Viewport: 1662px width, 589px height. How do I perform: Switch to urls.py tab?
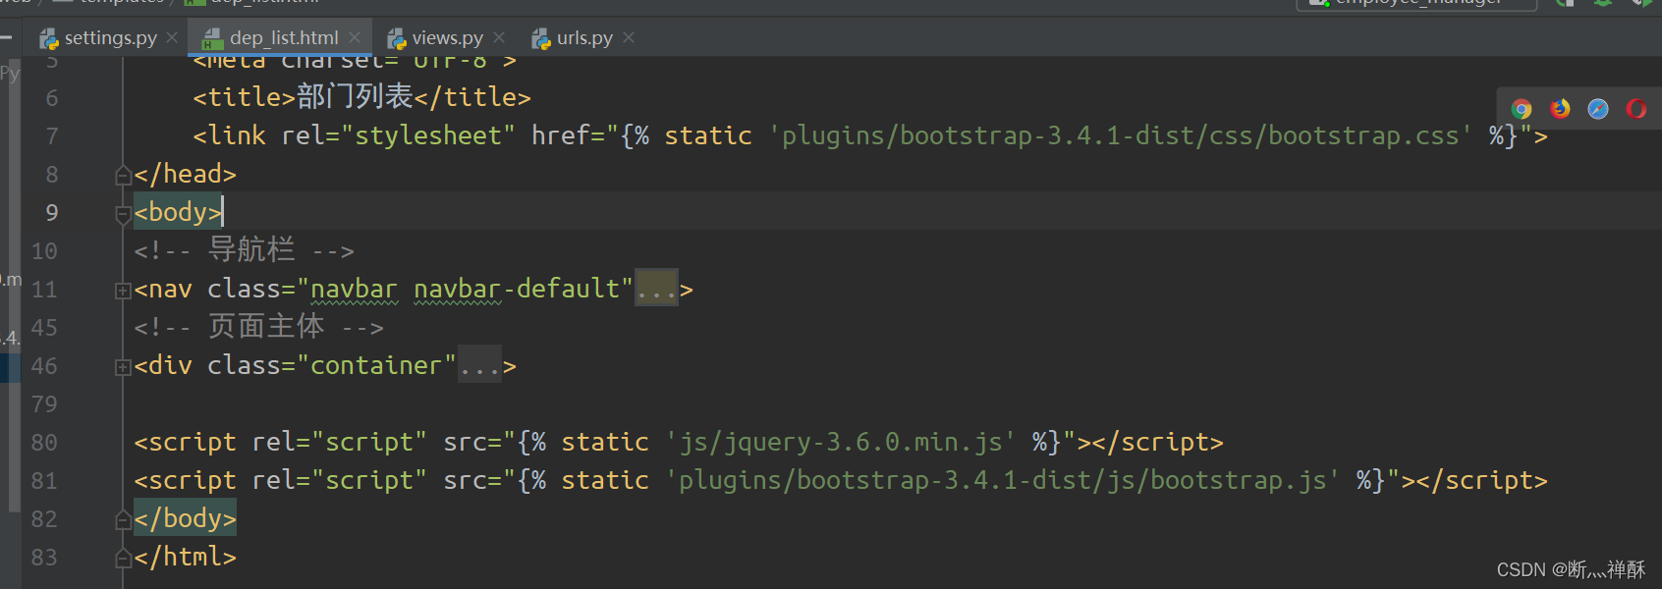[x=584, y=37]
